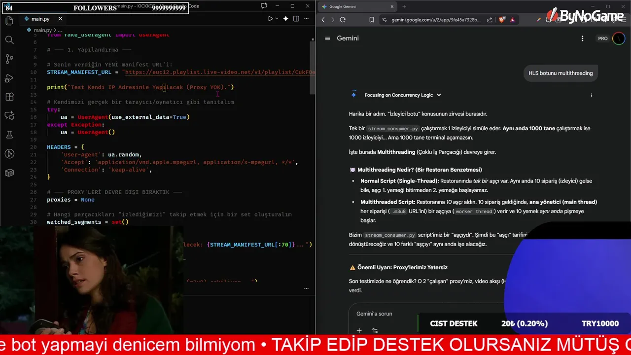Open the Search view in VS Code
This screenshot has width=631, height=355.
(9, 40)
